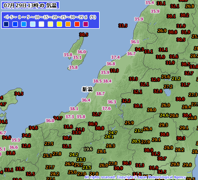Click the blue -5 to 0°C legend swatch
Viewport: 198px width, 180px height.
[15, 24]
